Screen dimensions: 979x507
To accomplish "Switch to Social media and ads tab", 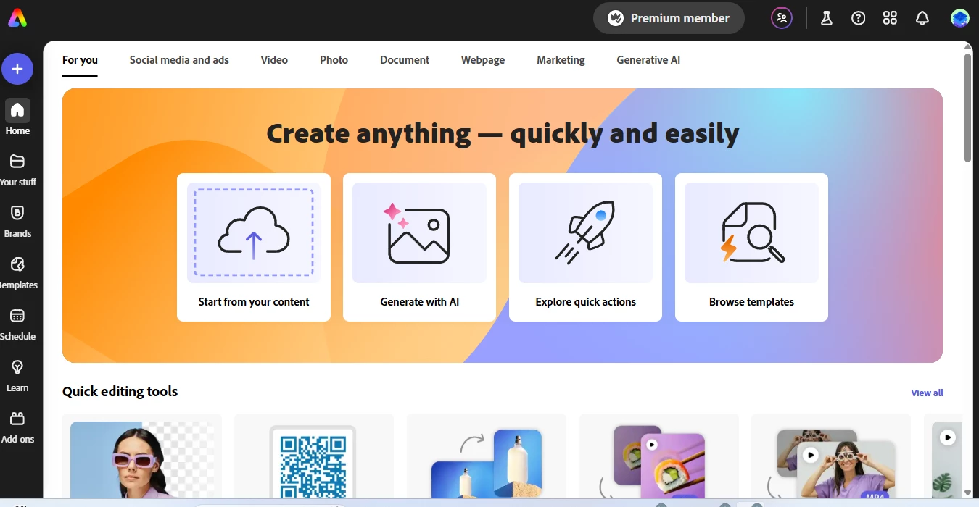I will coord(179,60).
